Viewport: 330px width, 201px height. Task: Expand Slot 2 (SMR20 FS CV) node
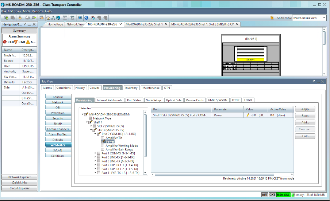[91, 126]
